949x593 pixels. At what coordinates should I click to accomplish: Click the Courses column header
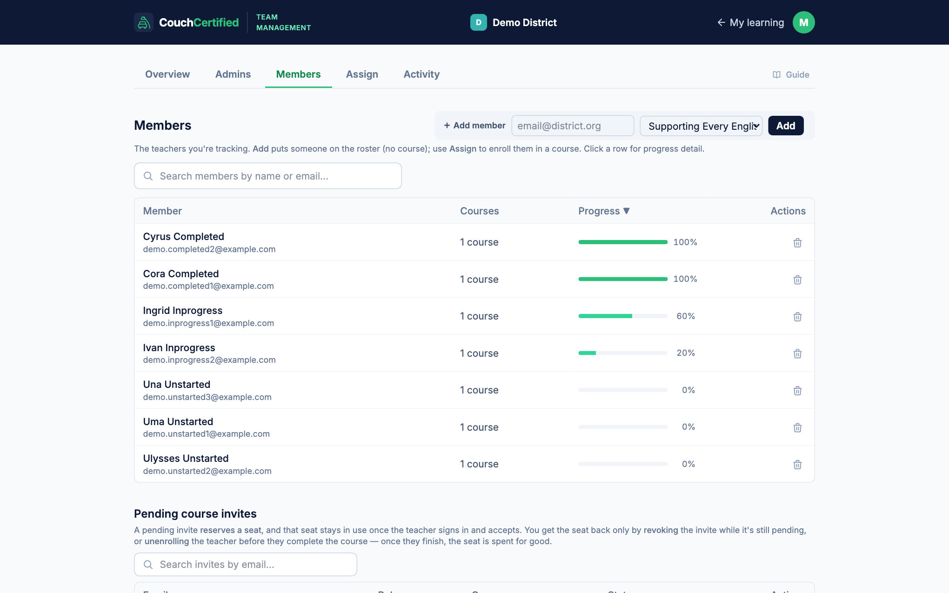point(479,211)
